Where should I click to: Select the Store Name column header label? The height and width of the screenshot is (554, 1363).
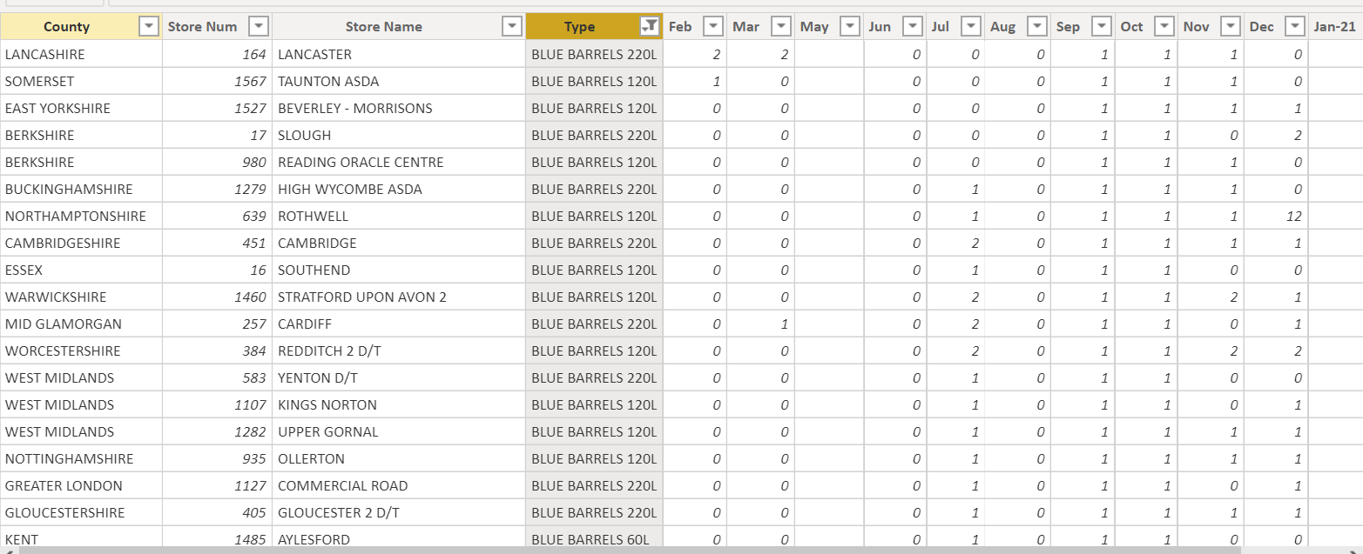(x=383, y=27)
